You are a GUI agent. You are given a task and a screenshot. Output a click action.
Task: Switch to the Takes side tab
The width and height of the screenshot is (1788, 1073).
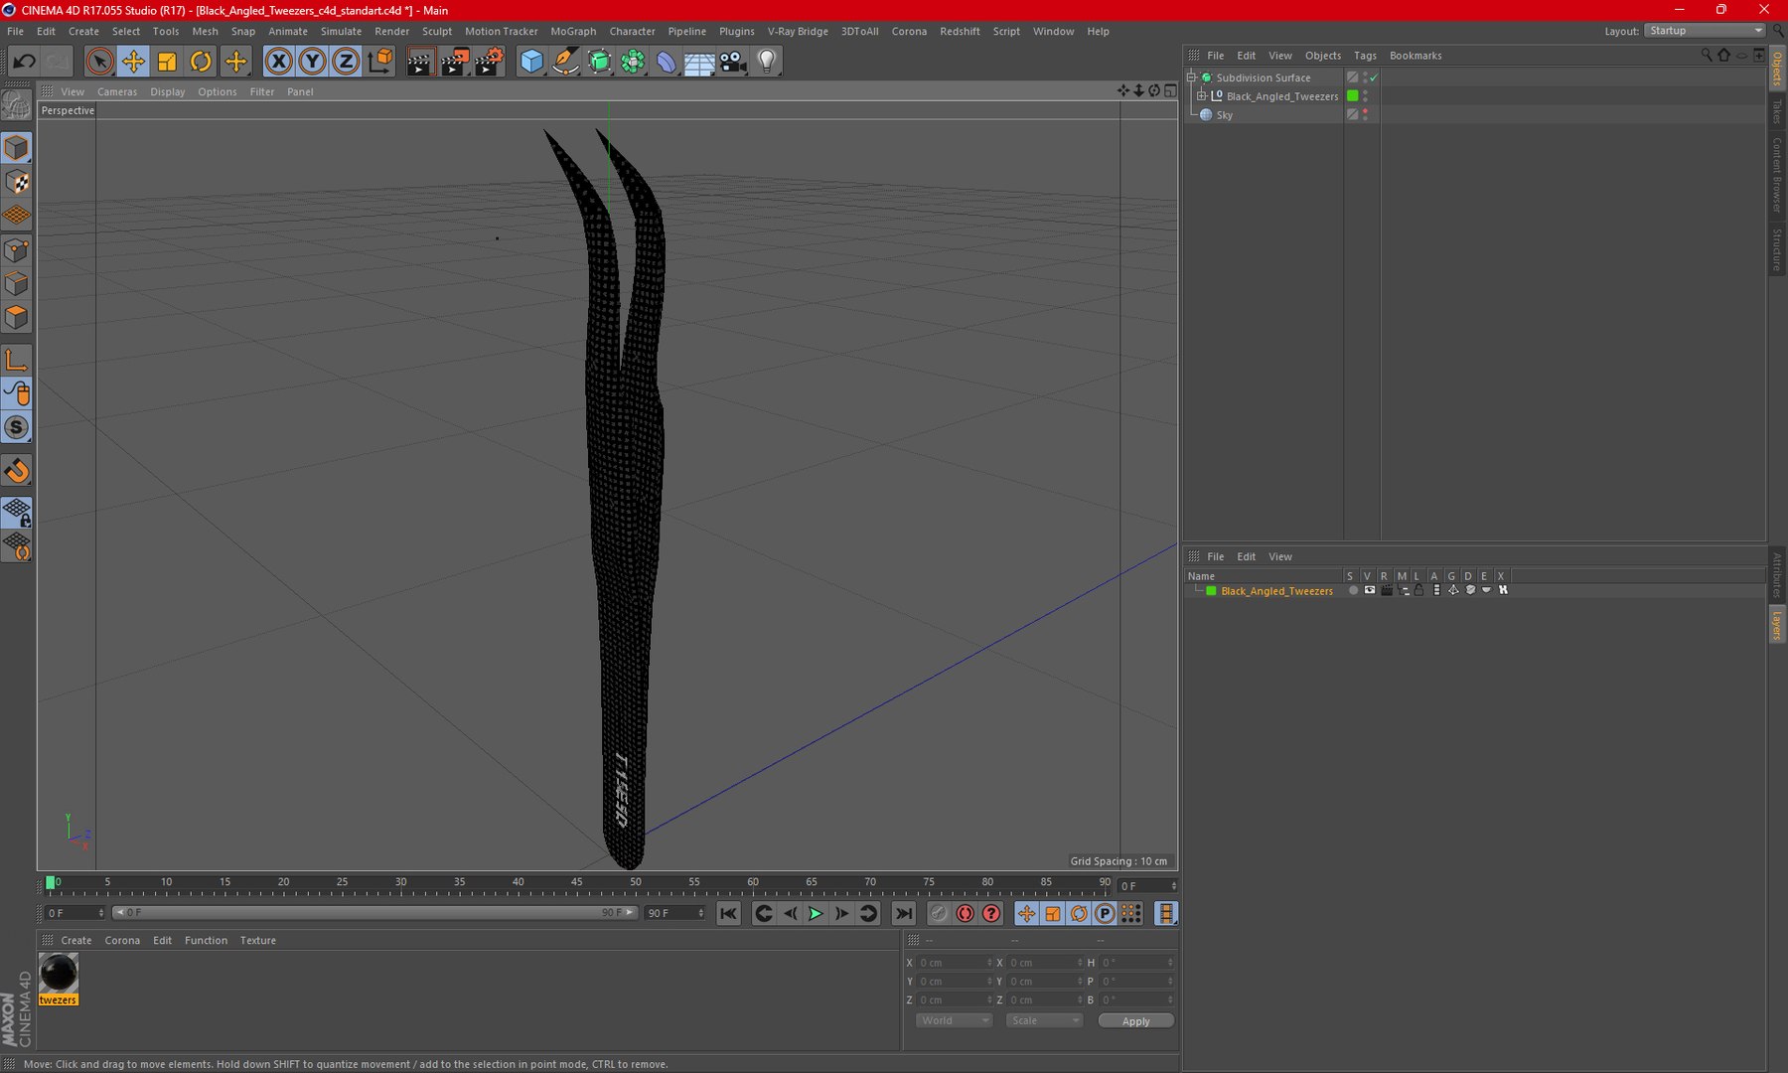coord(1777,111)
